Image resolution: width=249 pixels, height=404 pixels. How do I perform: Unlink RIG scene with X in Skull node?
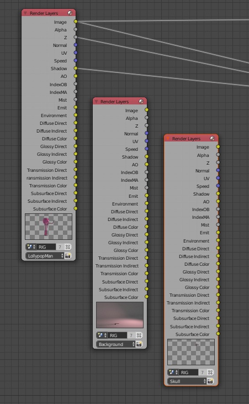tap(210, 372)
